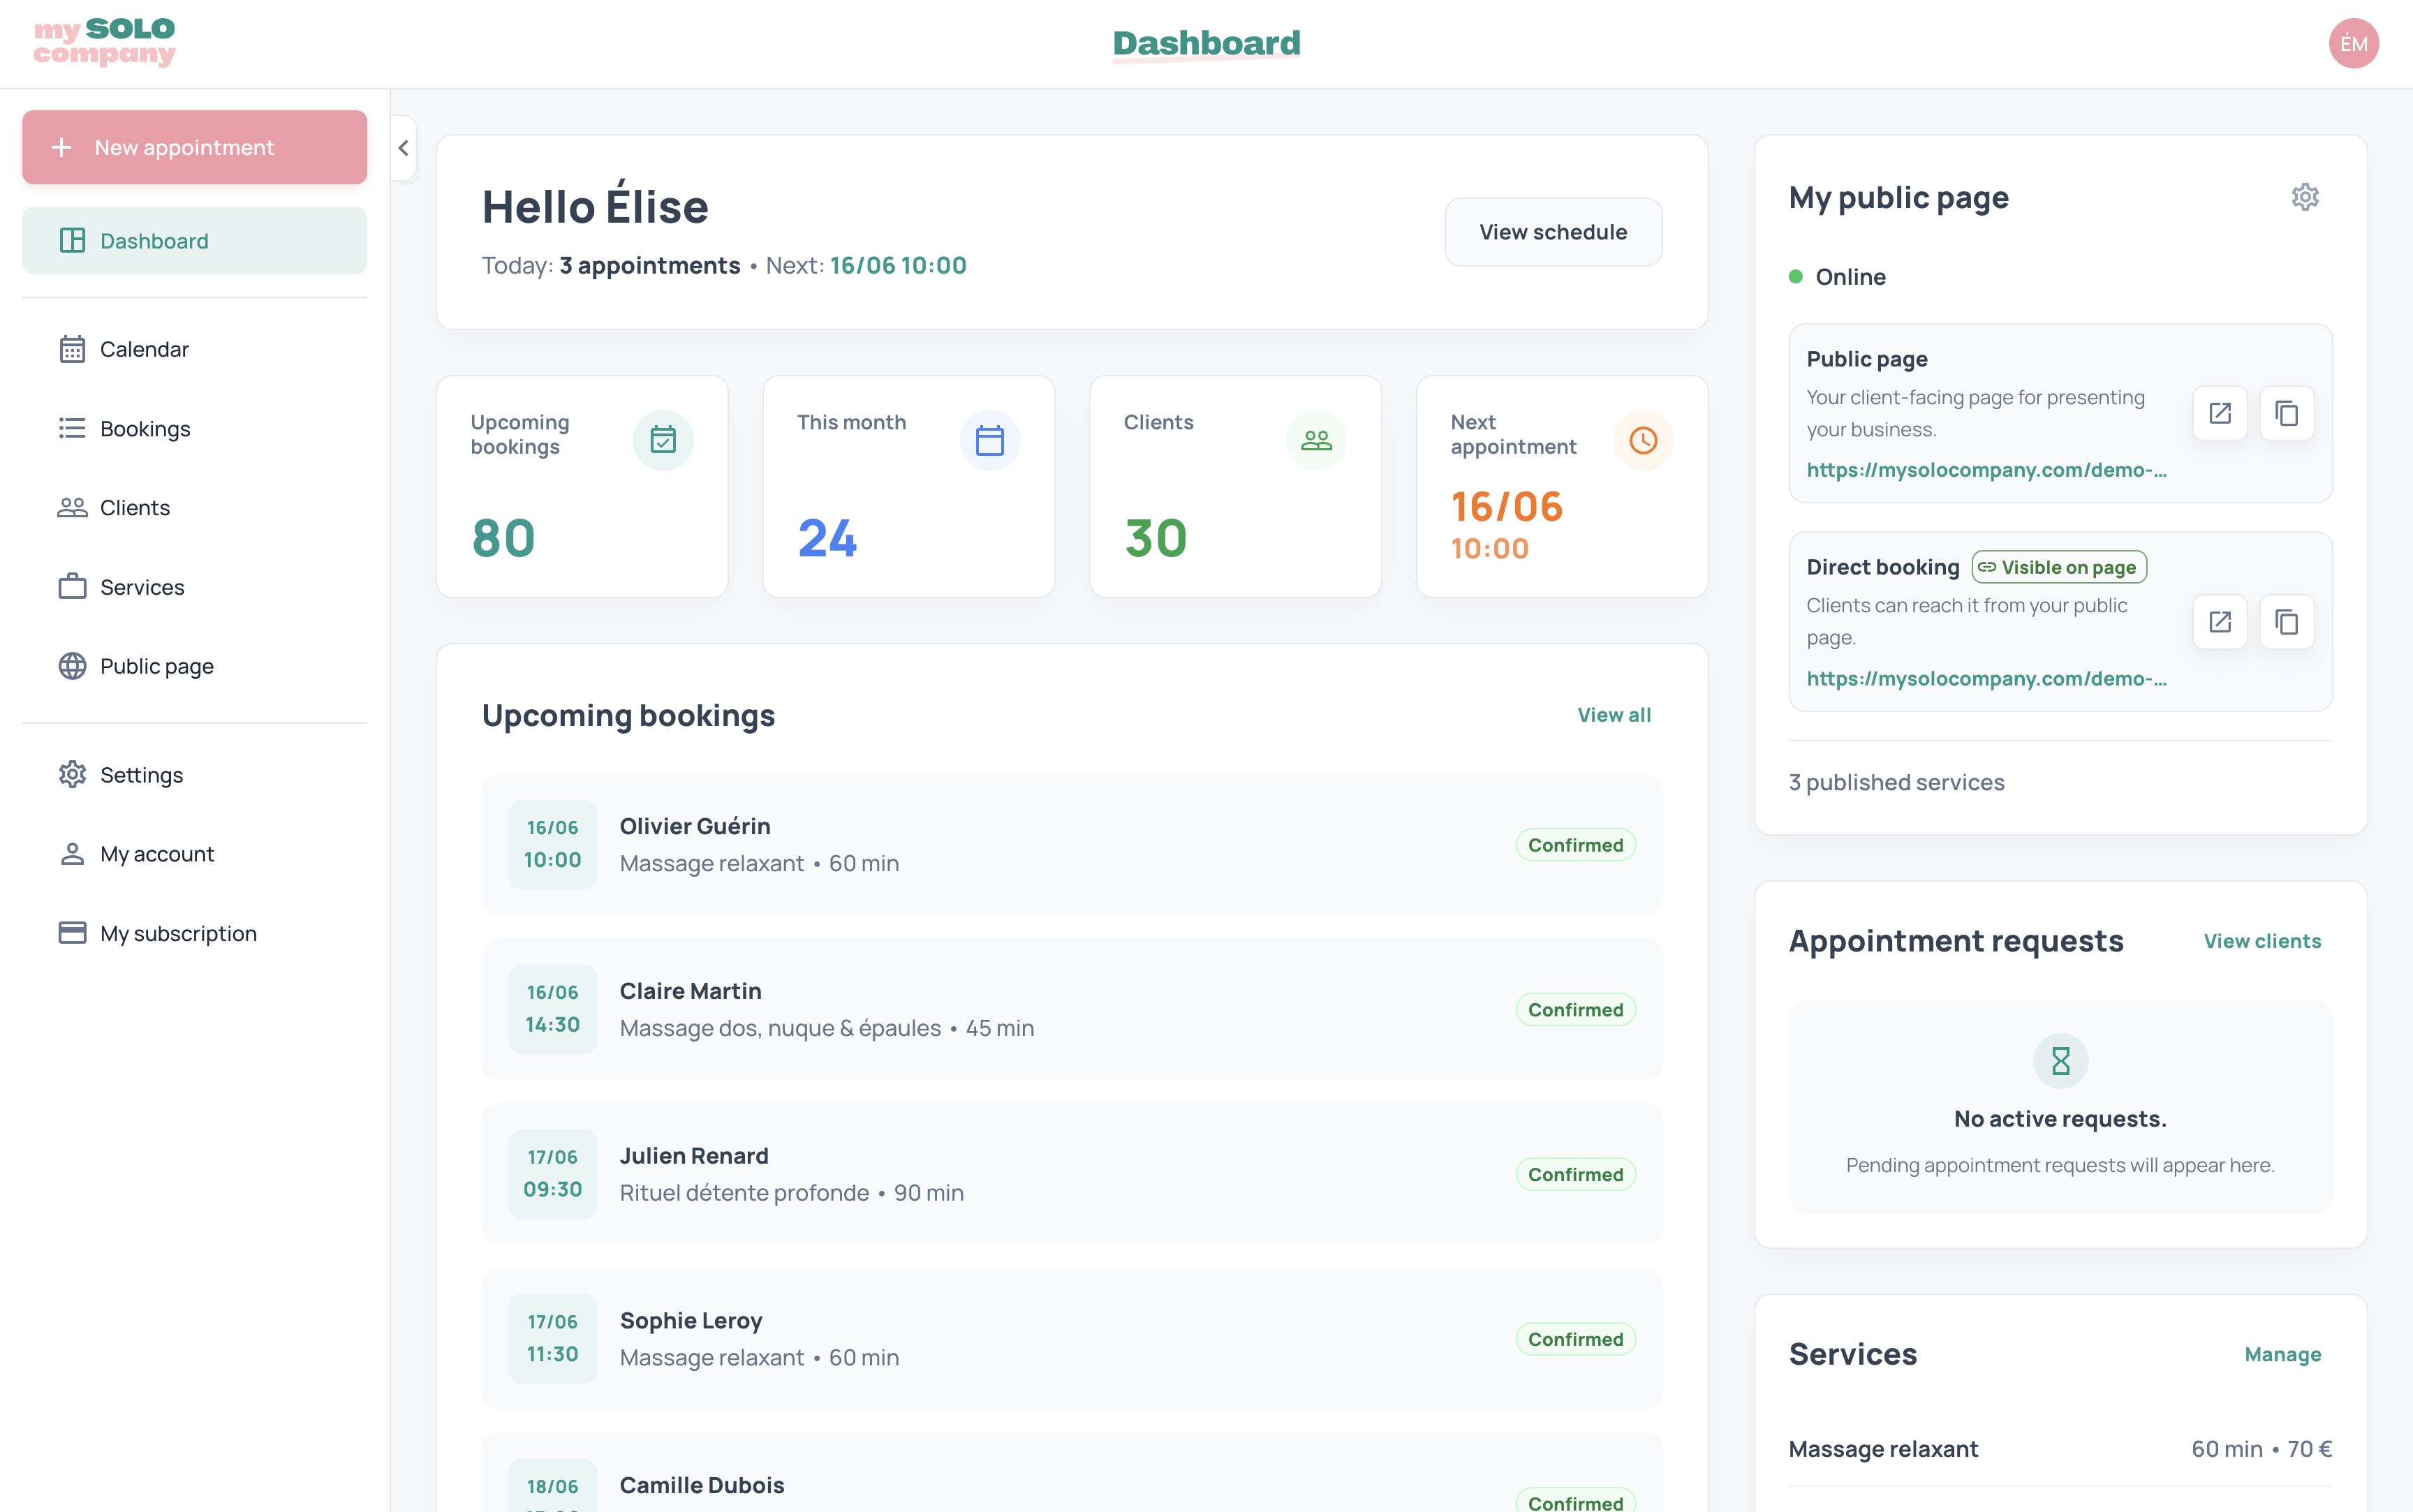The image size is (2413, 1512).
Task: Click View all upcoming bookings
Action: (1614, 715)
